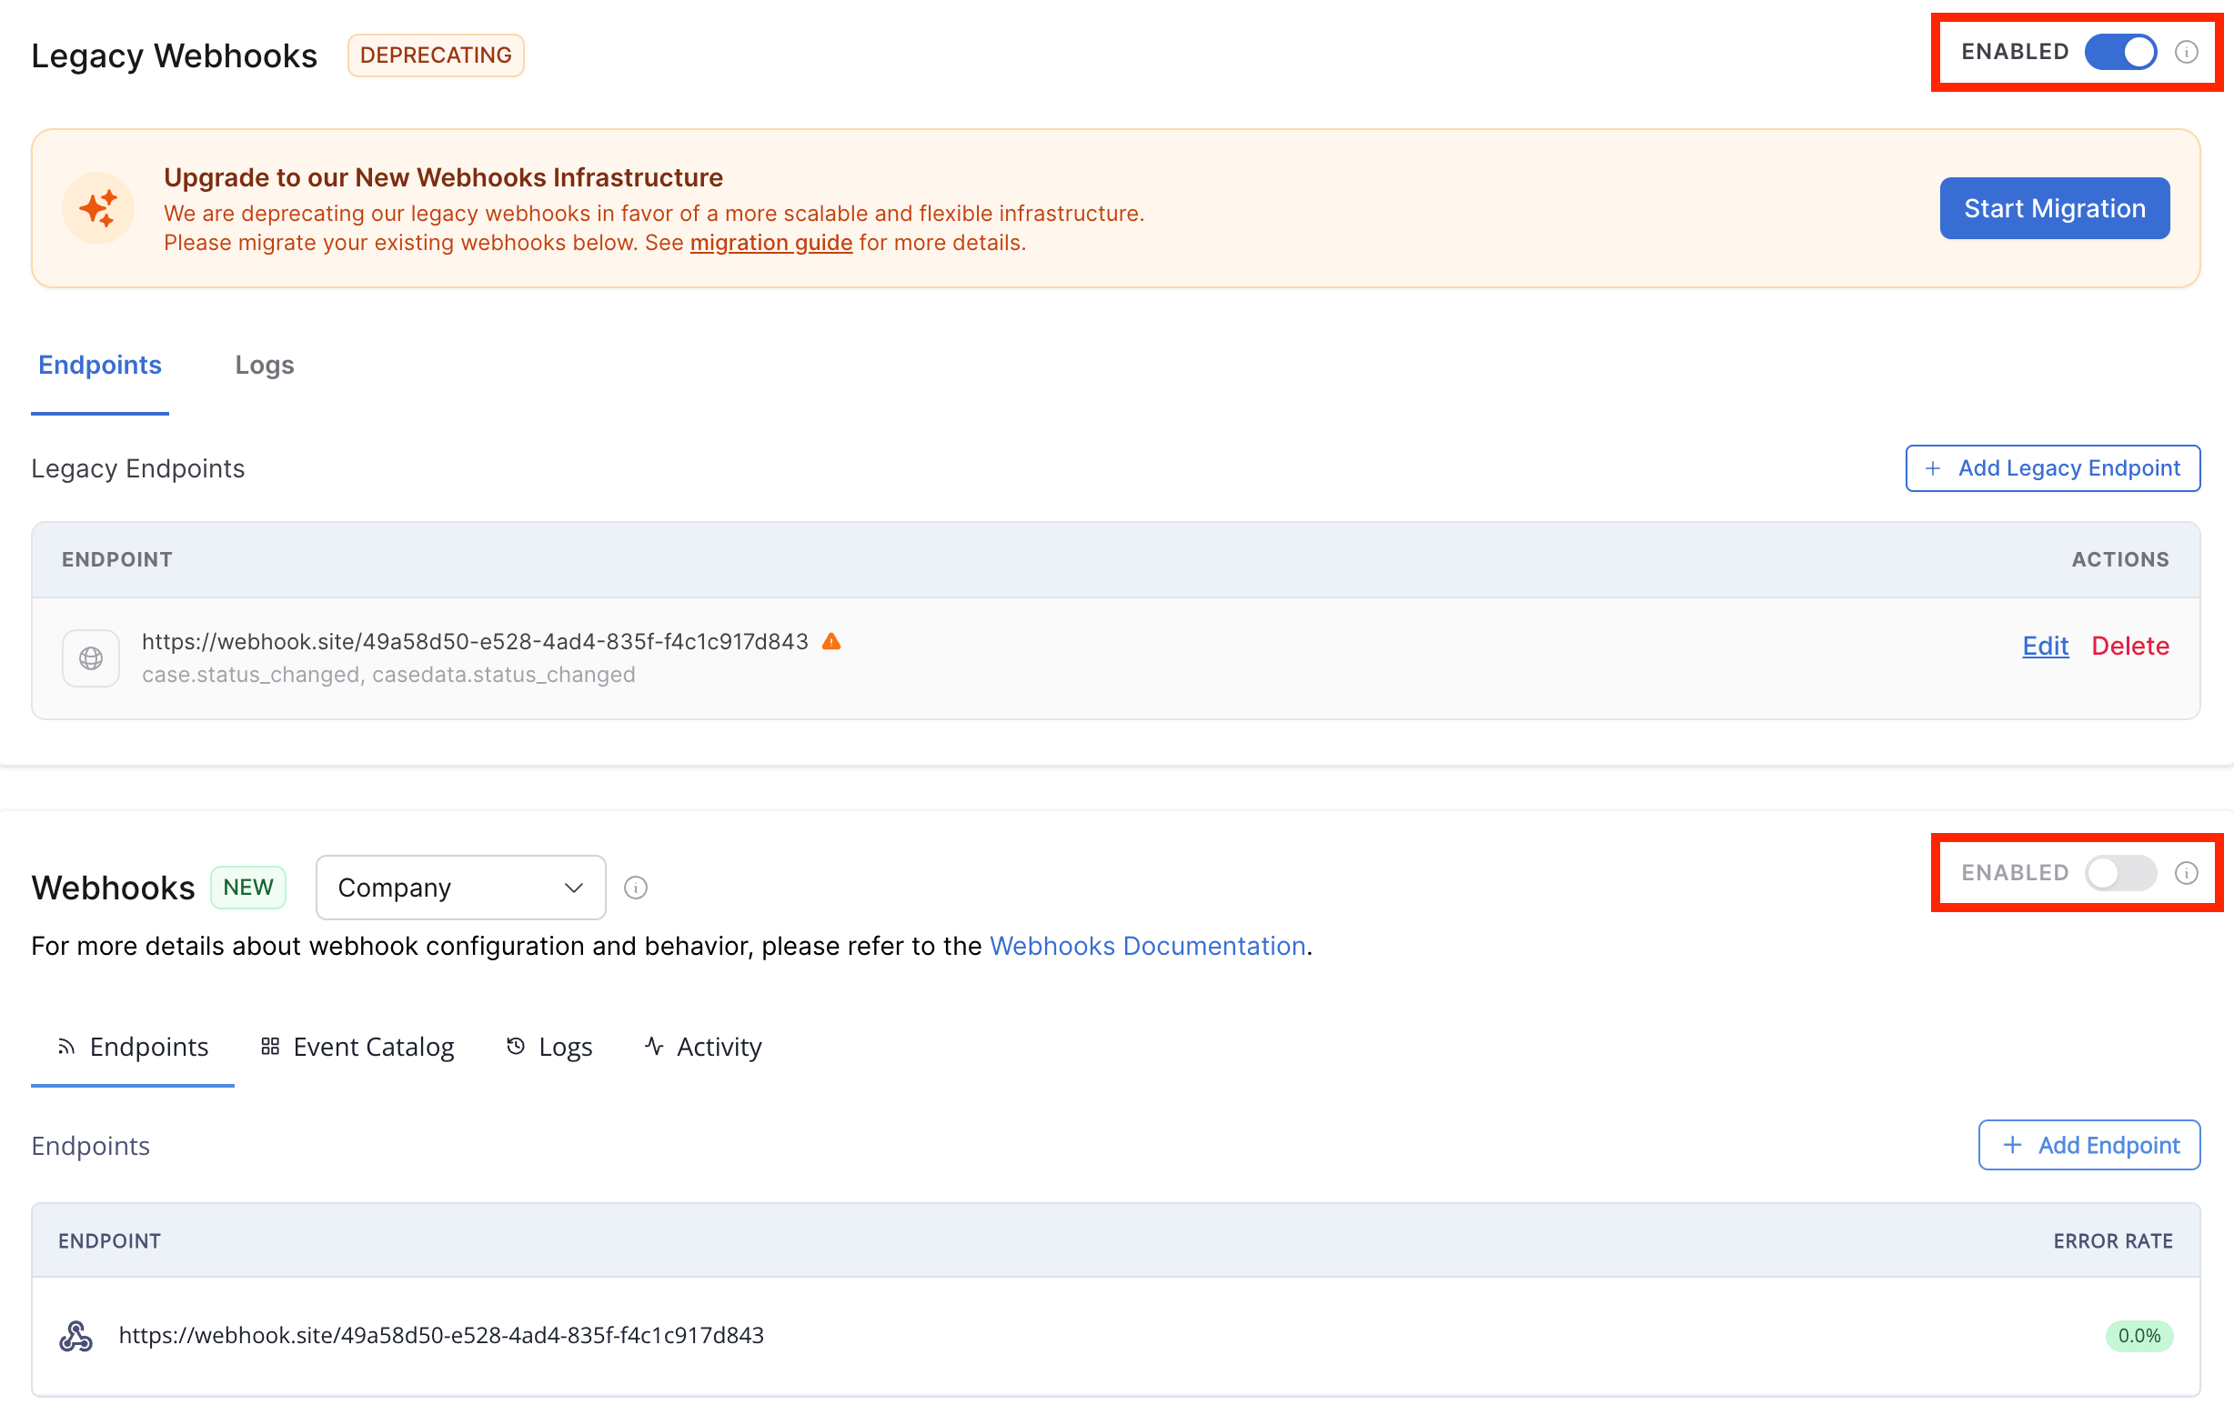Open the Company scope dropdown
Viewport: 2234px width, 1415px height.
pos(461,888)
